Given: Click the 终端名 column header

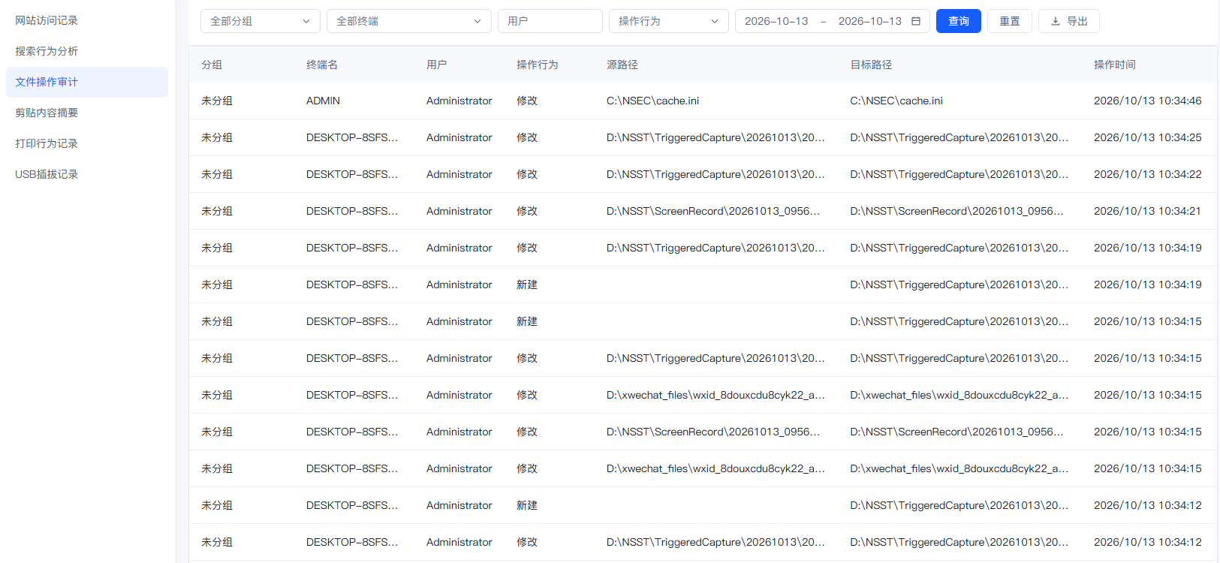Looking at the screenshot, I should [x=322, y=65].
